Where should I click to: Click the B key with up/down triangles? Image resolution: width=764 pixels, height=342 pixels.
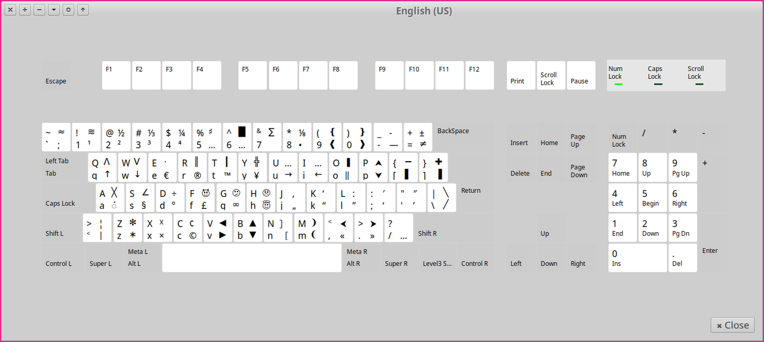click(248, 228)
